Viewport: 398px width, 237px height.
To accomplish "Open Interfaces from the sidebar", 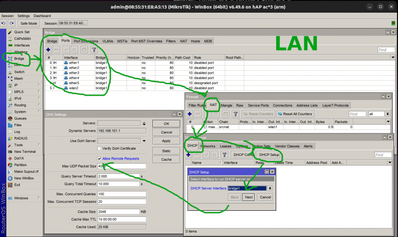I will (22, 45).
